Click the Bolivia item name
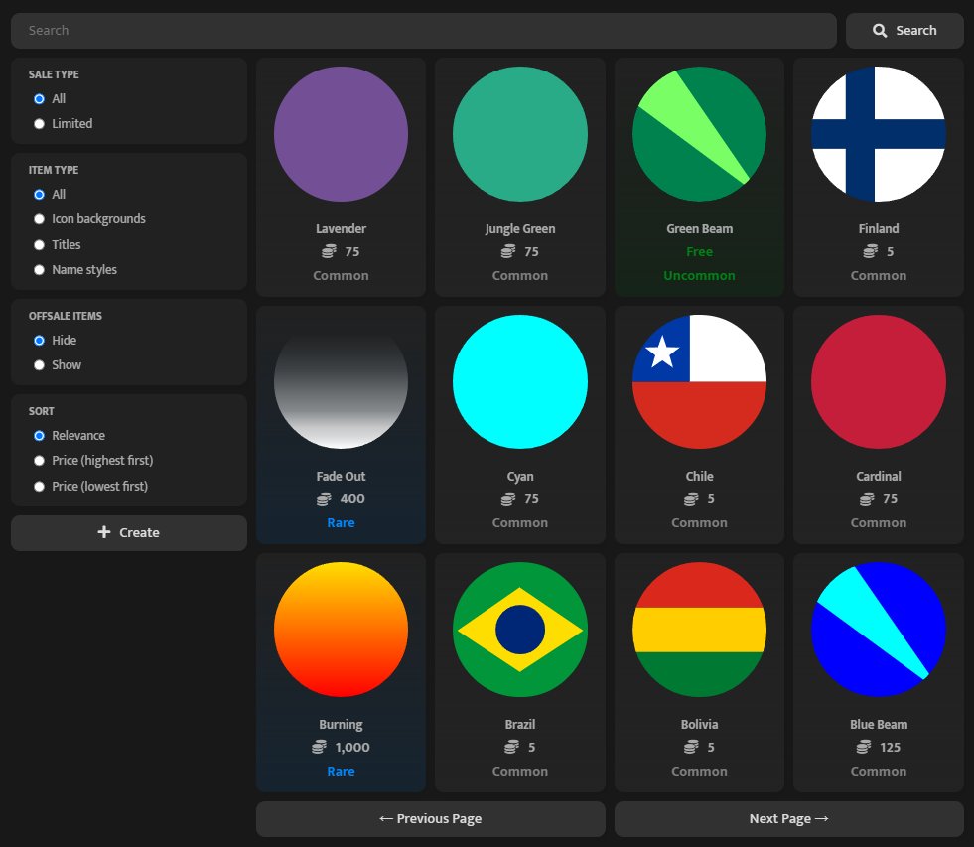The height and width of the screenshot is (847, 974). [699, 724]
